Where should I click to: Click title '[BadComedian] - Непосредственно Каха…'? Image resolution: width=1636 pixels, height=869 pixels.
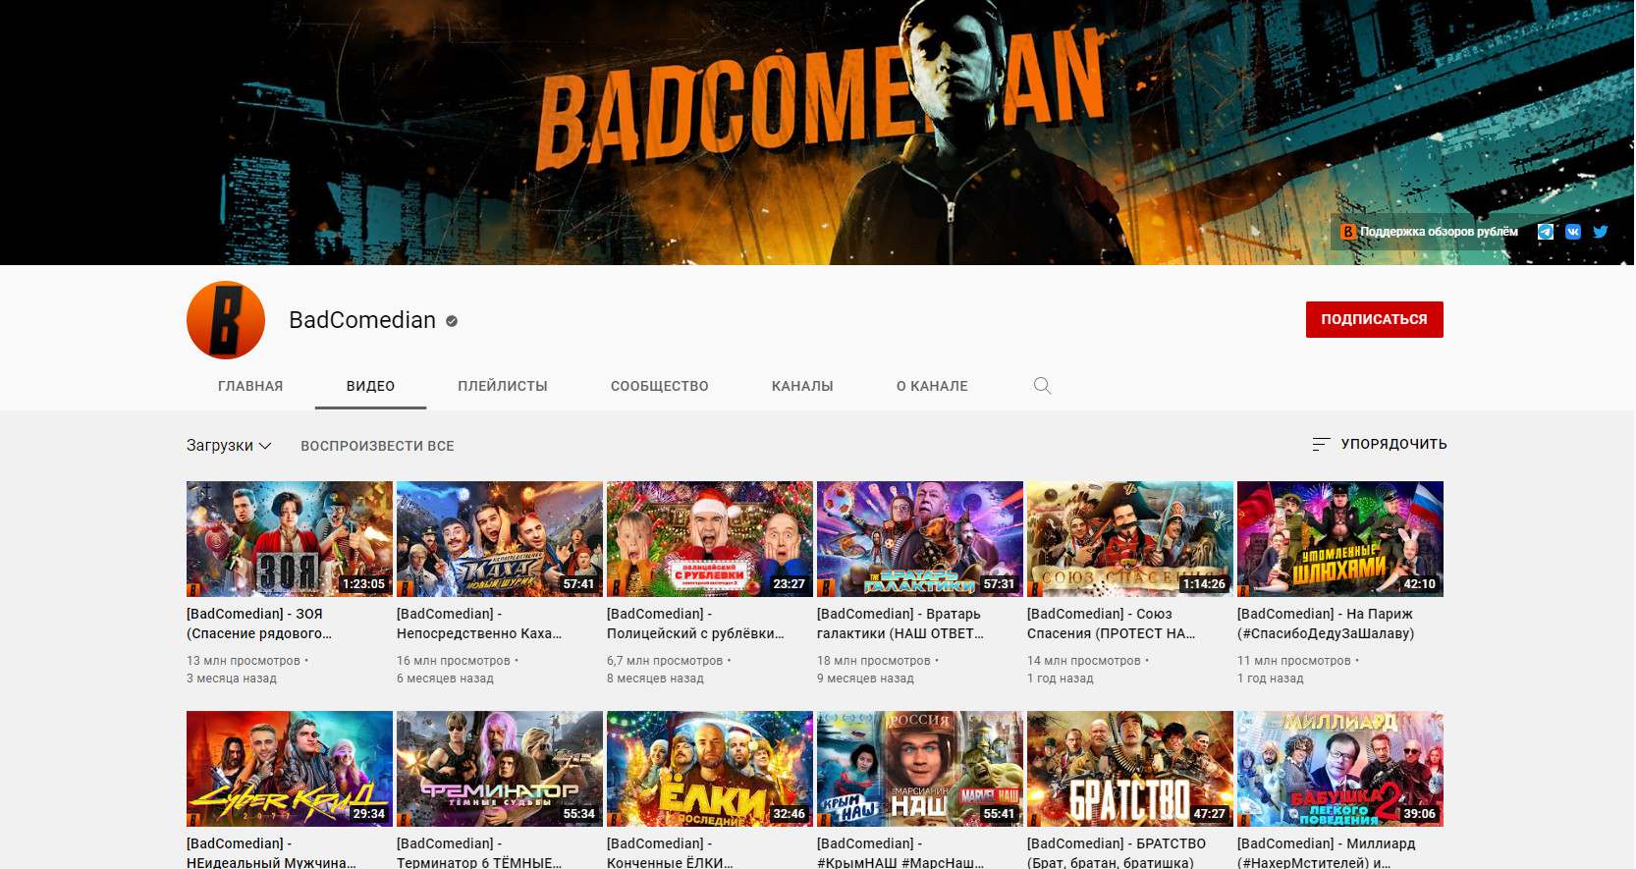pos(479,624)
